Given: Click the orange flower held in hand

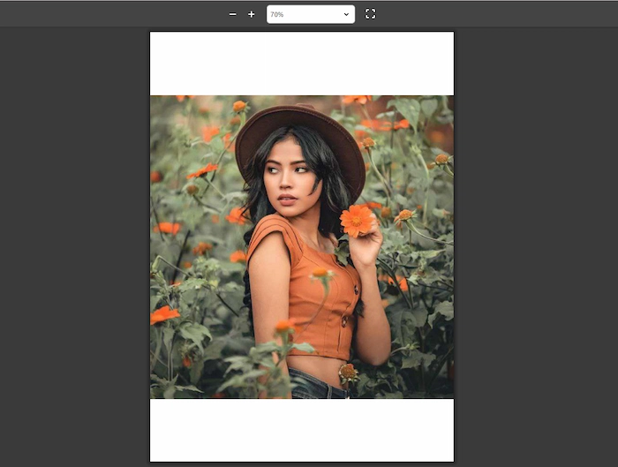Looking at the screenshot, I should 357,218.
